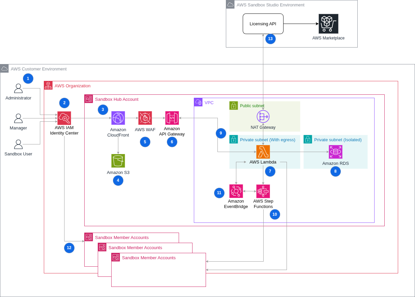
Task: Click the Licensing API box
Action: (x=263, y=24)
